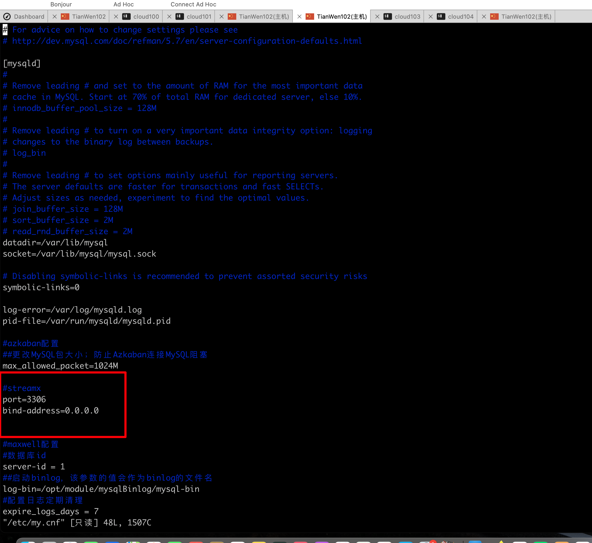Open the Bonjour item
The image size is (592, 543).
click(x=61, y=5)
